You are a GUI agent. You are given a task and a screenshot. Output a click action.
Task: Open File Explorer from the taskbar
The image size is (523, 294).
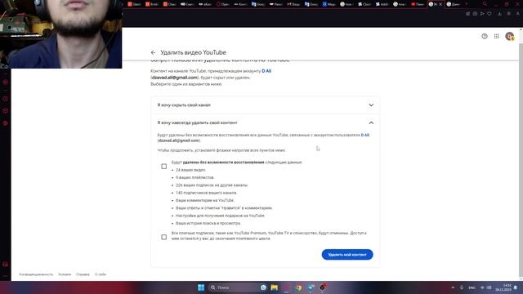tap(275, 287)
